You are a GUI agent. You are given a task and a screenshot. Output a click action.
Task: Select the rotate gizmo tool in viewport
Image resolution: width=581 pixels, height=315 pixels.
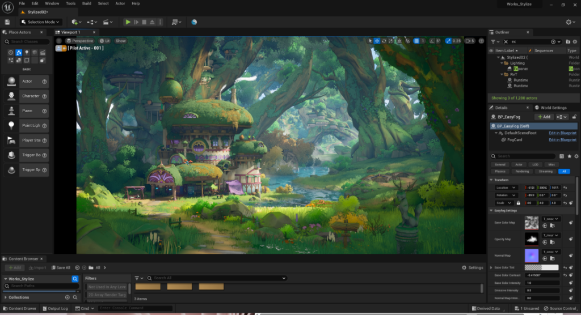(384, 41)
